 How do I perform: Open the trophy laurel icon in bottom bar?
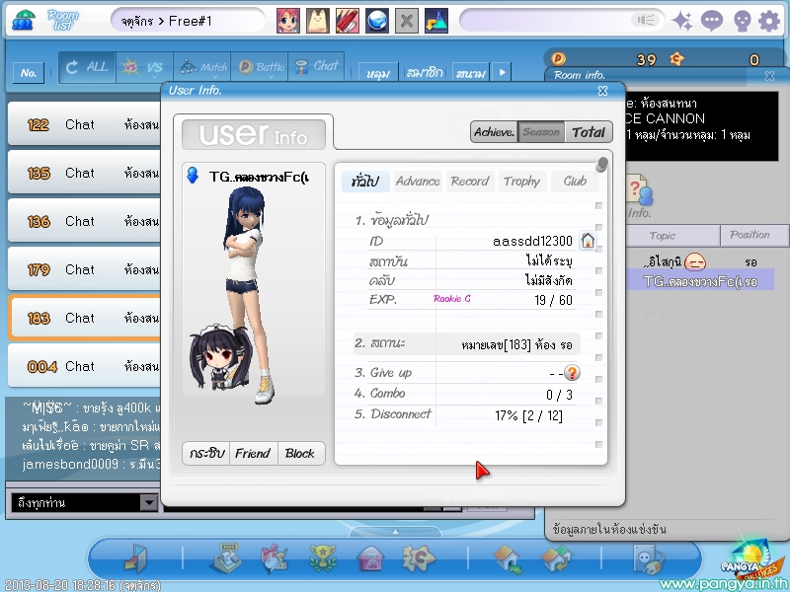click(x=323, y=558)
